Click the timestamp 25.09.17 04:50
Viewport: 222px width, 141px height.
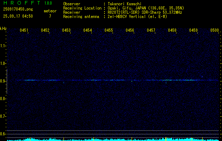tap(18, 16)
